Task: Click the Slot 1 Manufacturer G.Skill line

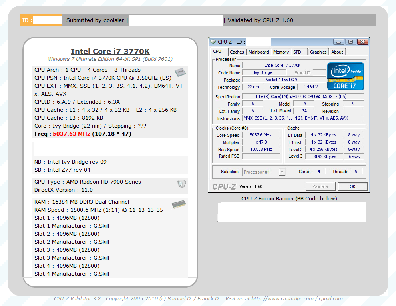Action: tap(72, 226)
